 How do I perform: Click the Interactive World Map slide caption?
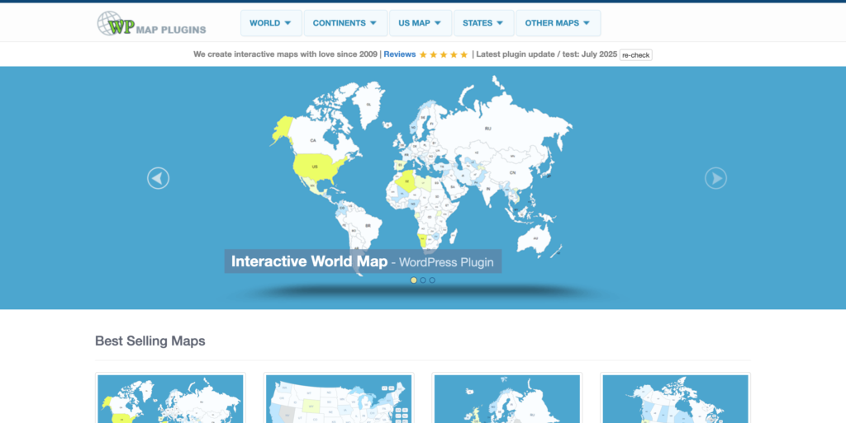(362, 261)
